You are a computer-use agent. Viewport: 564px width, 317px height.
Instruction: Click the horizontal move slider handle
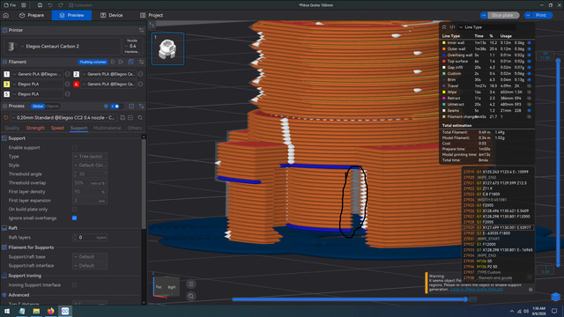click(x=465, y=299)
